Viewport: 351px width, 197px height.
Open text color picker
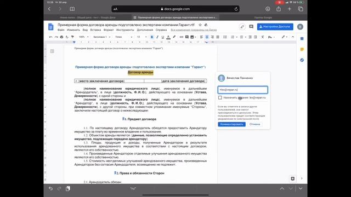[x=168, y=37]
